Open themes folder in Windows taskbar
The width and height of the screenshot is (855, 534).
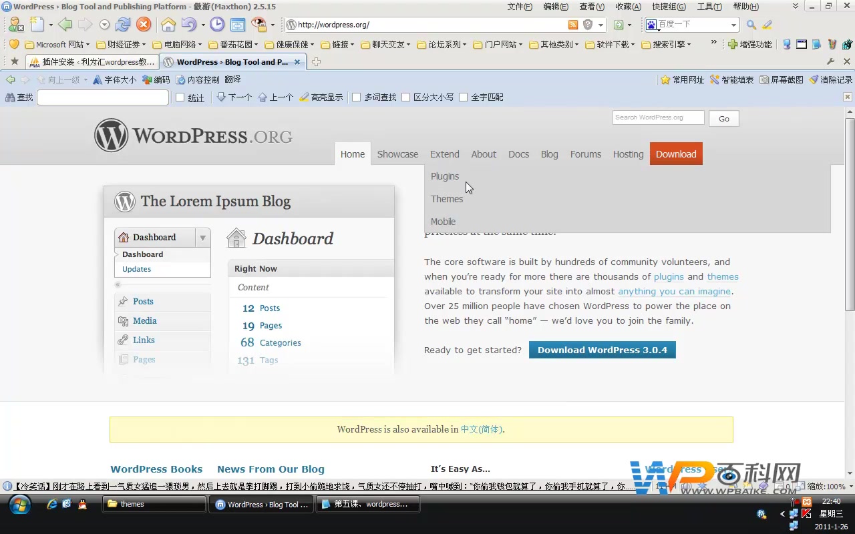154,504
